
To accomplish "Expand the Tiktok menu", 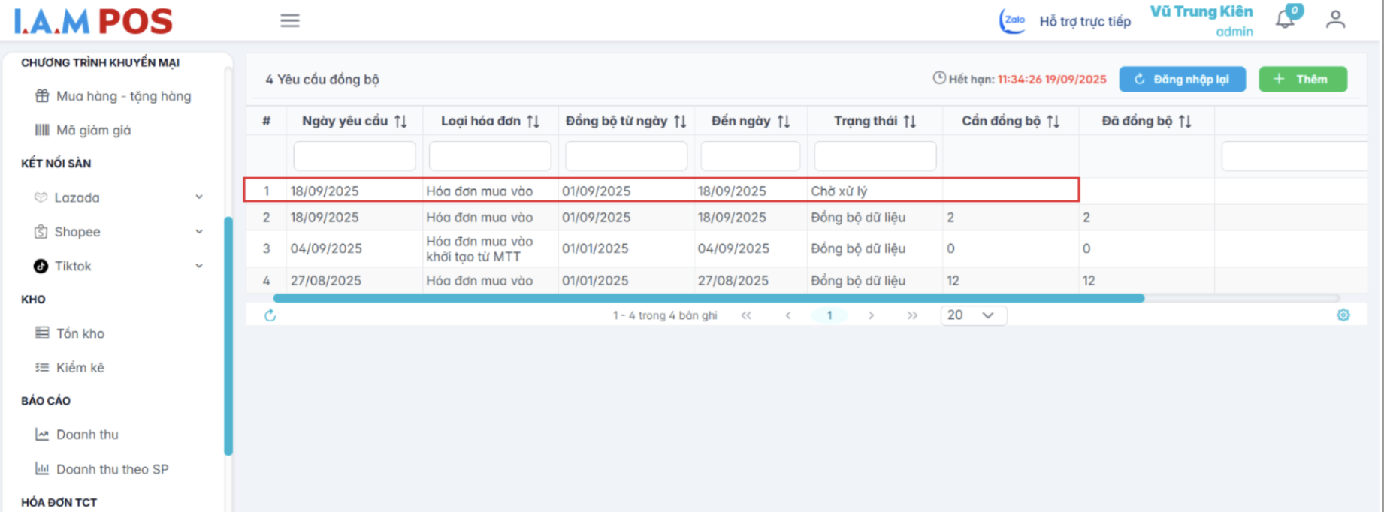I will pos(199,266).
